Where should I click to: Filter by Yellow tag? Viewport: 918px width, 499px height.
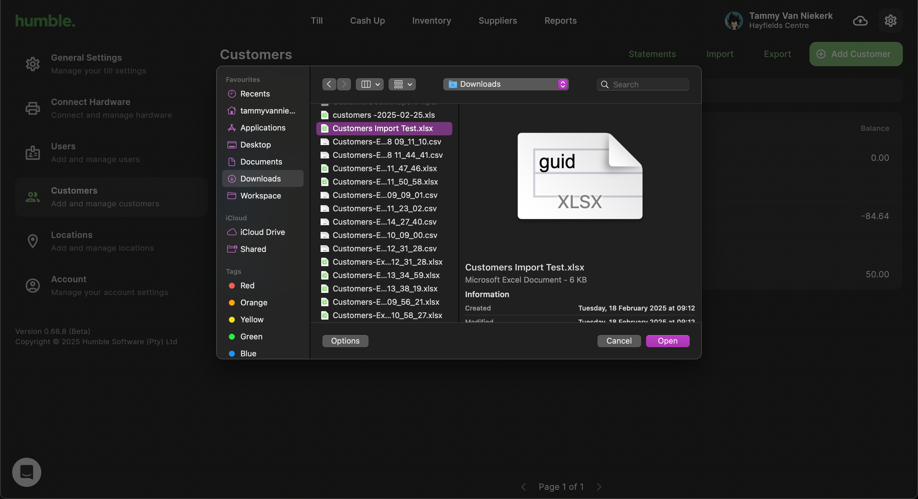(x=263, y=319)
